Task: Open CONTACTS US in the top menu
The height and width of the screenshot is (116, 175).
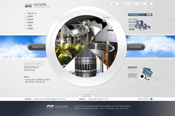Action: (123, 4)
